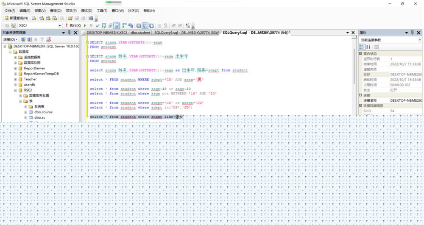Switch to the SQLQuery5.sql tab
The width and height of the screenshot is (424, 225).
pyautogui.click(x=186, y=33)
